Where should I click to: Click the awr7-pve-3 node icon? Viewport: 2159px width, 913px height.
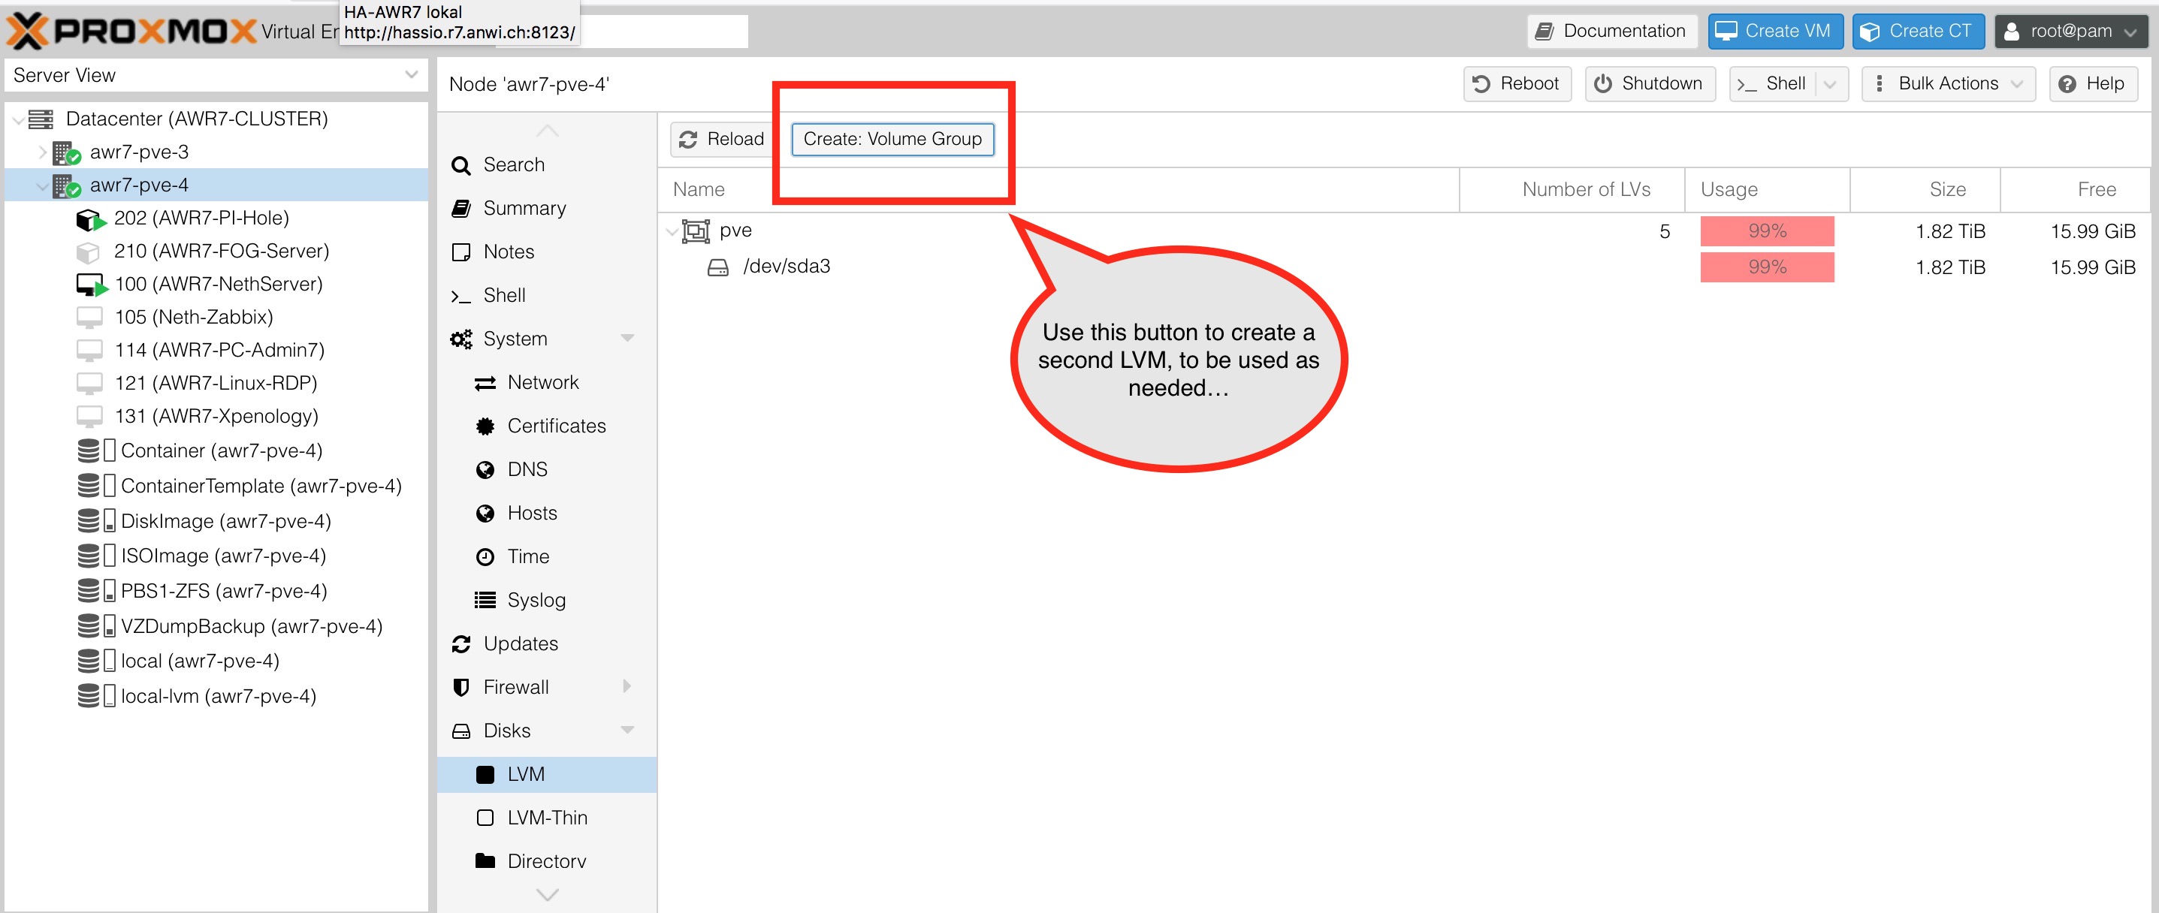pyautogui.click(x=66, y=152)
